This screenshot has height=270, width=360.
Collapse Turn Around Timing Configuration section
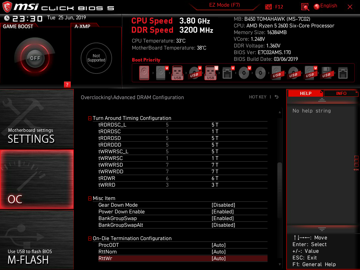(90, 118)
